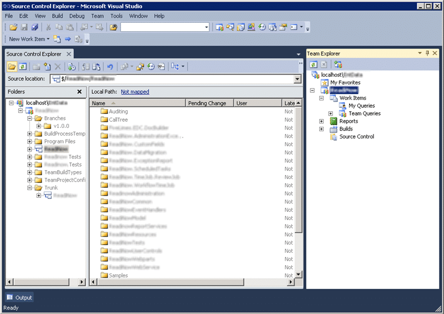Click the blue arrow icon beside New Work Item
The width and height of the screenshot is (444, 314).
(x=68, y=39)
